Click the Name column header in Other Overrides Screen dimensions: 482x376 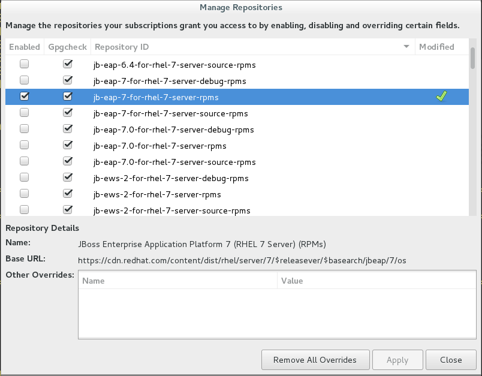pos(177,281)
